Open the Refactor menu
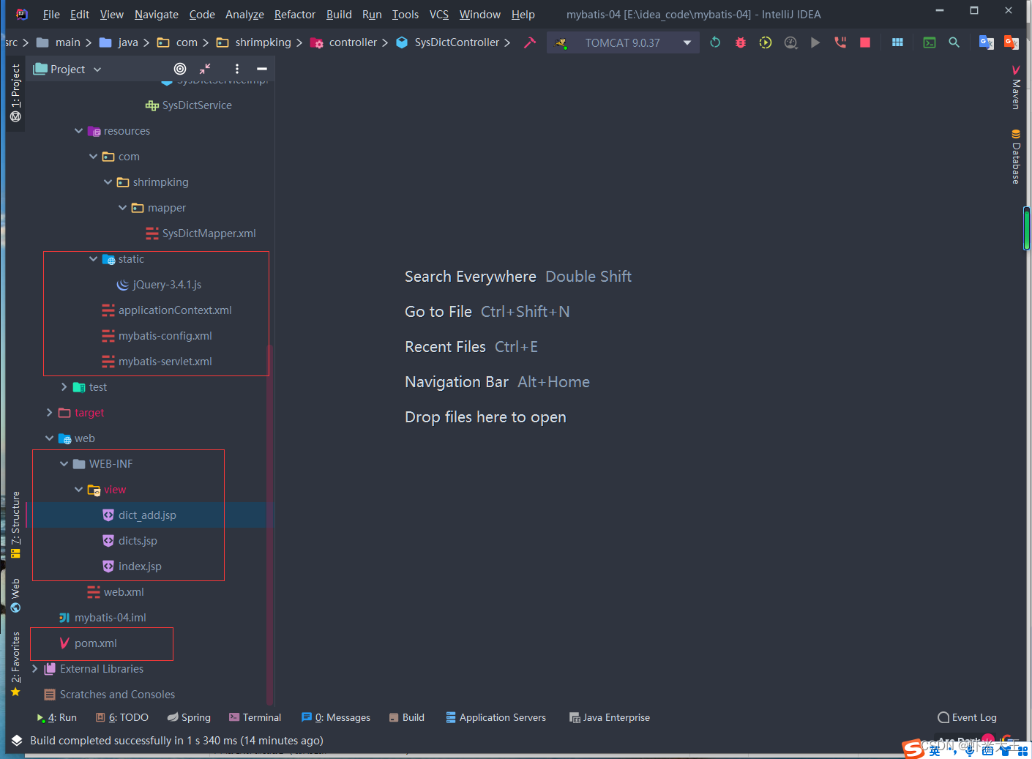Screen dimensions: 1032x759 294,14
